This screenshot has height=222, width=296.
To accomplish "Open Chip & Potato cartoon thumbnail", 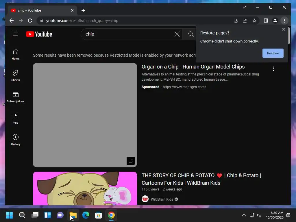I will pyautogui.click(x=85, y=188).
